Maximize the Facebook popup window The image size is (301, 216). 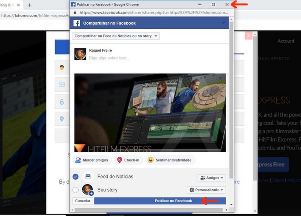pyautogui.click(x=213, y=4)
